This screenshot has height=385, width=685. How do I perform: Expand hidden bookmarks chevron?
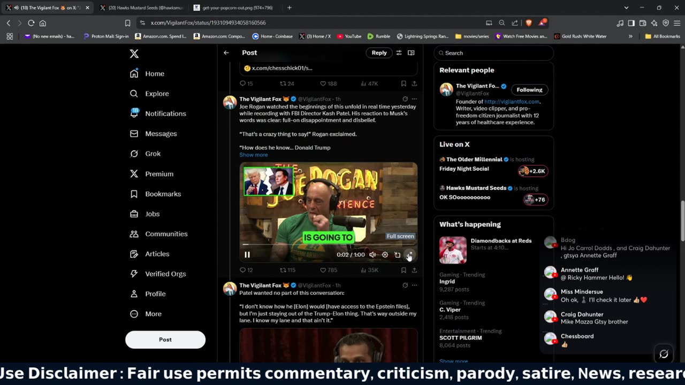click(x=630, y=36)
